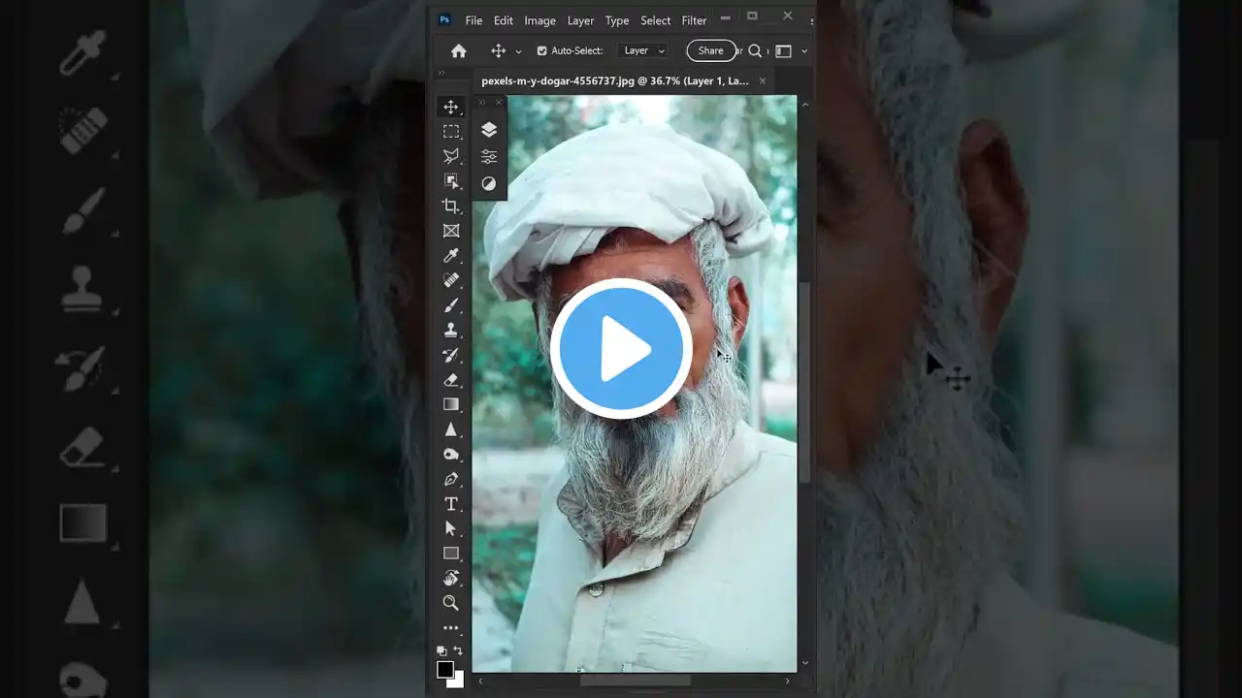Pick the Crop tool
This screenshot has height=698, width=1242.
pyautogui.click(x=450, y=206)
